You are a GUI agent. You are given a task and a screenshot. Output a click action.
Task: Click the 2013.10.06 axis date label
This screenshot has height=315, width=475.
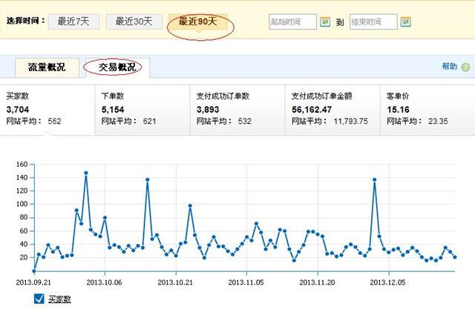click(x=104, y=282)
